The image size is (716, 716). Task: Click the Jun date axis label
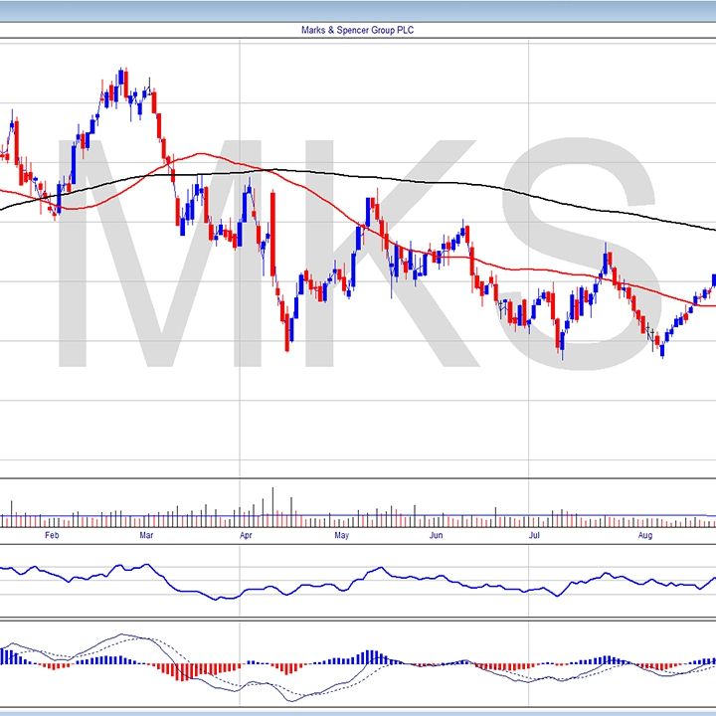(x=436, y=535)
